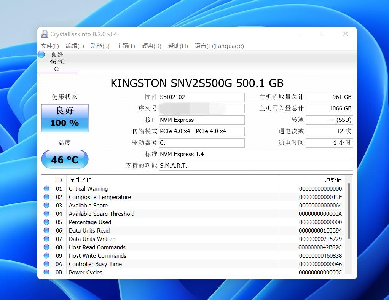Screen dimensions: 389x300
Task: Open the 主题(T) menu
Action: 126,46
